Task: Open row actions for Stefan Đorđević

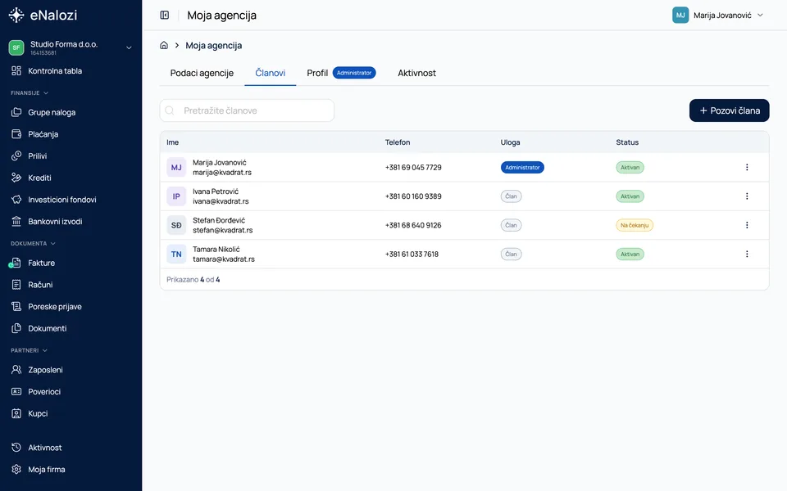Action: [x=747, y=225]
